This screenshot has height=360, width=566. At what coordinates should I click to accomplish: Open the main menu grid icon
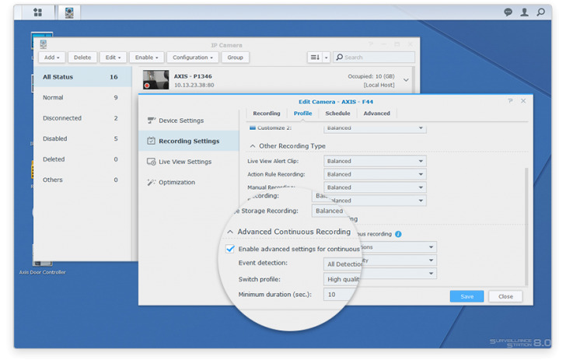coord(37,12)
